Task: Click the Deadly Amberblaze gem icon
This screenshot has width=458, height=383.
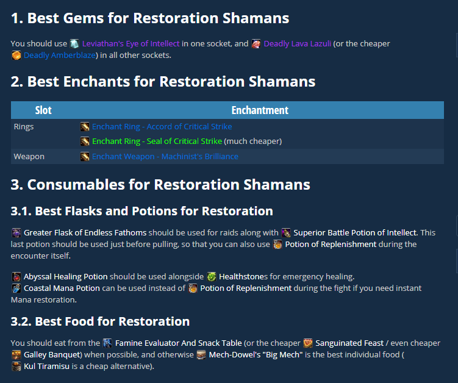Action: coord(16,55)
